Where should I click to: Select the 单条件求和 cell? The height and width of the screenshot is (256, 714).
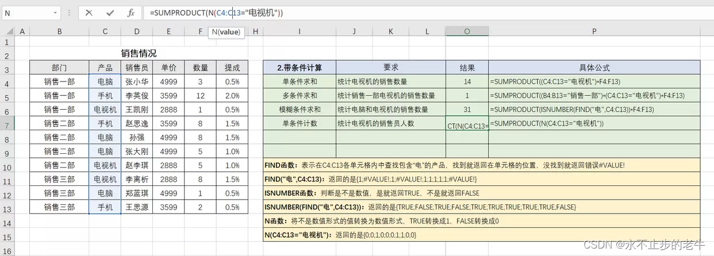pos(300,82)
